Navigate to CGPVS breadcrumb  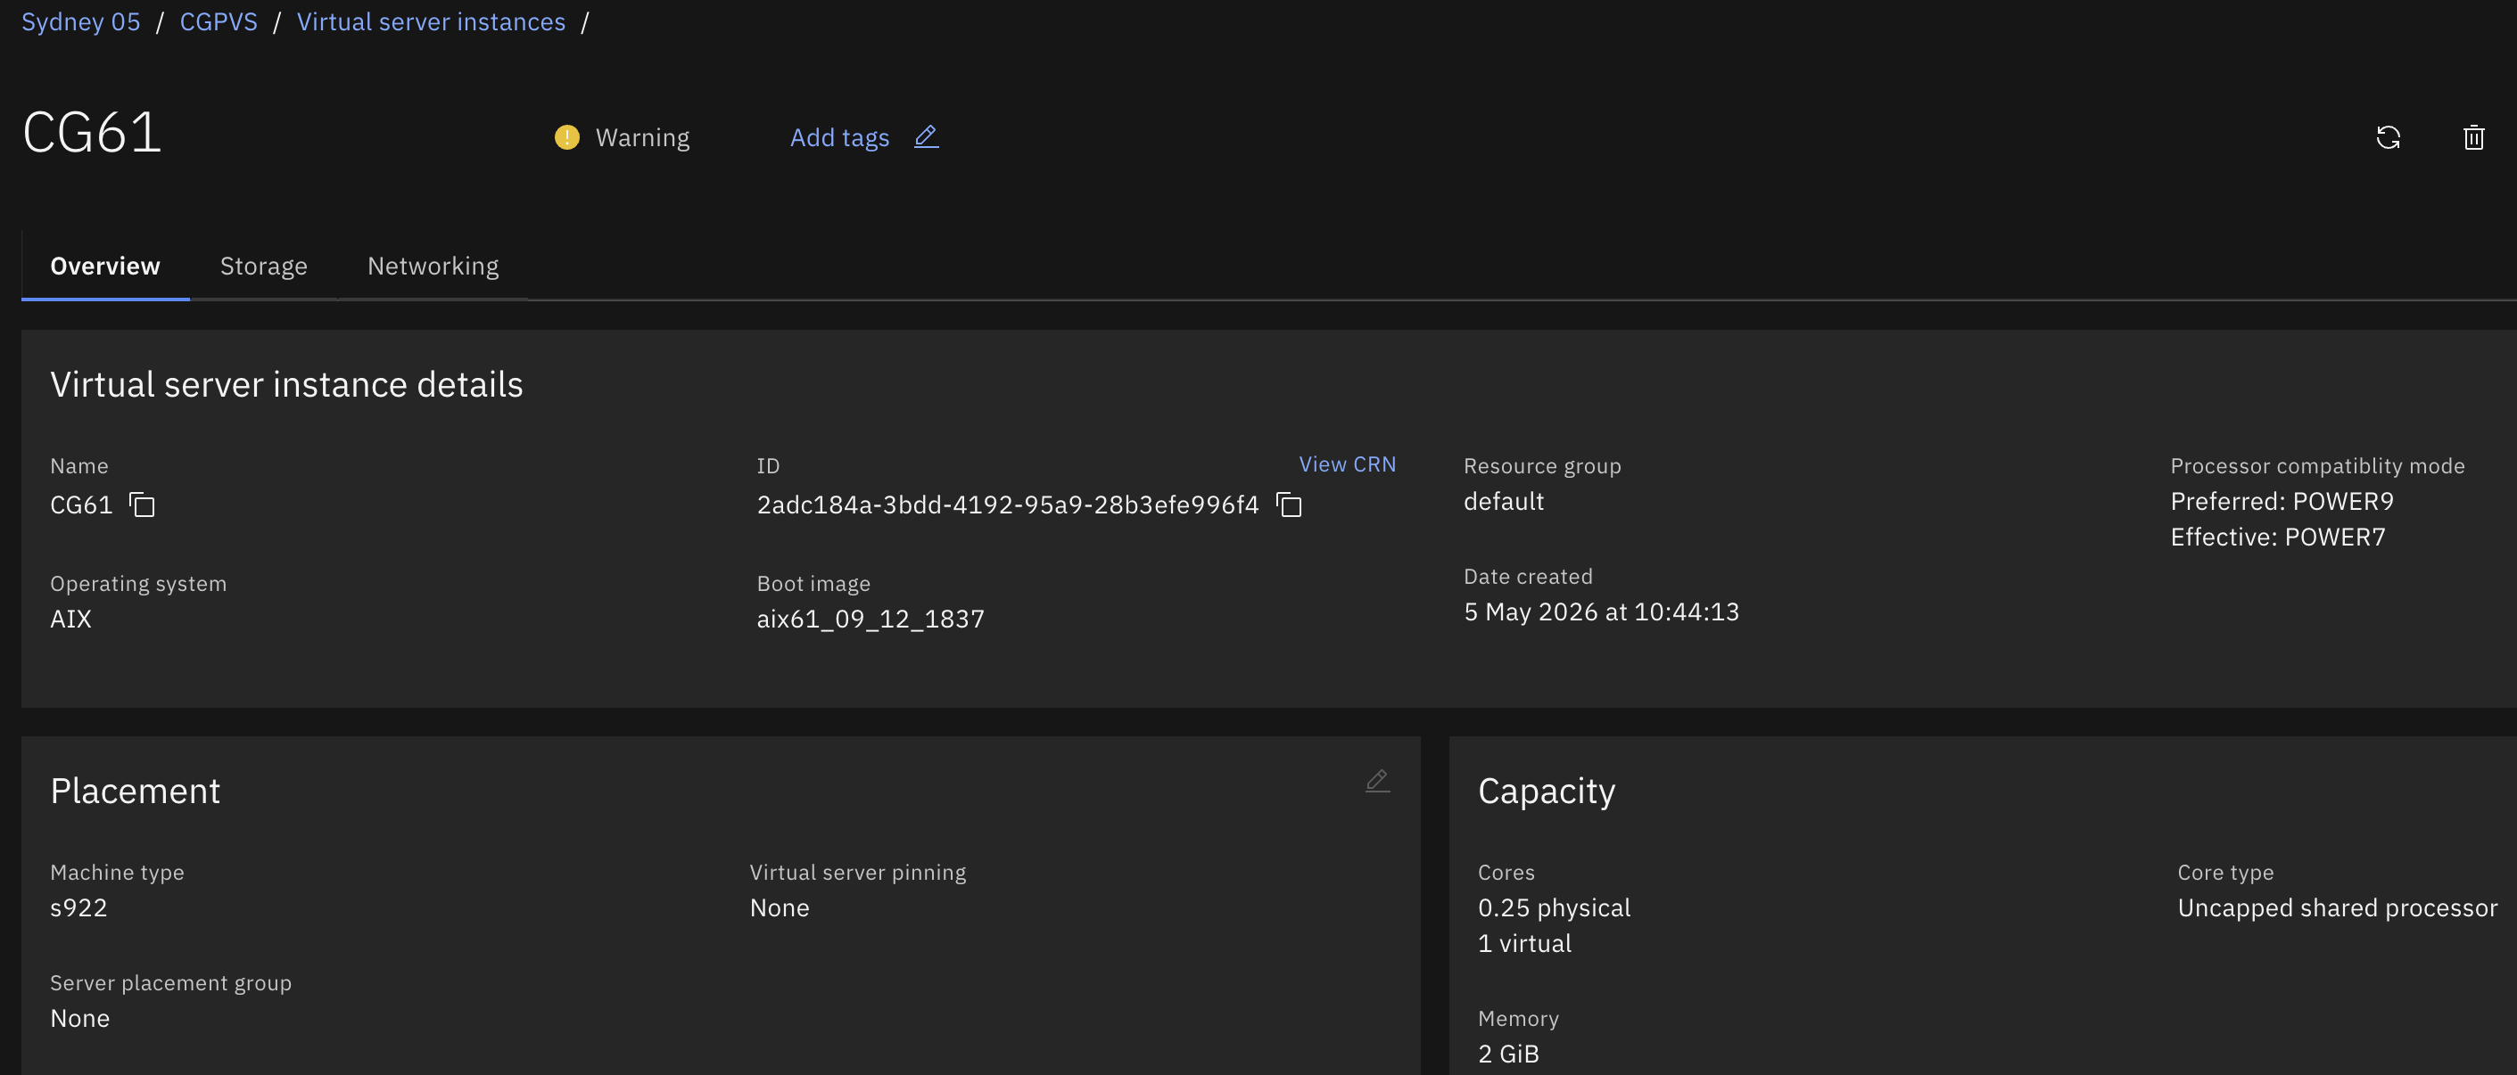click(219, 21)
